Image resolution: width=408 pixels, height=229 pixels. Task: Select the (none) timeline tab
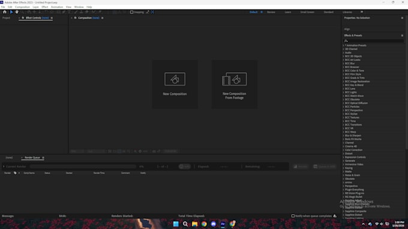click(9, 158)
